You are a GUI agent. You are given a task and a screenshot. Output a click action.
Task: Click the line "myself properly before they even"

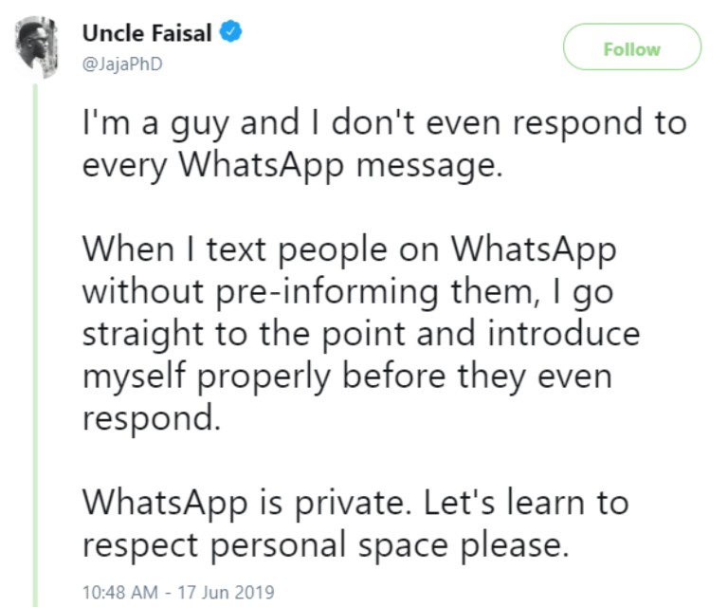coord(347,377)
